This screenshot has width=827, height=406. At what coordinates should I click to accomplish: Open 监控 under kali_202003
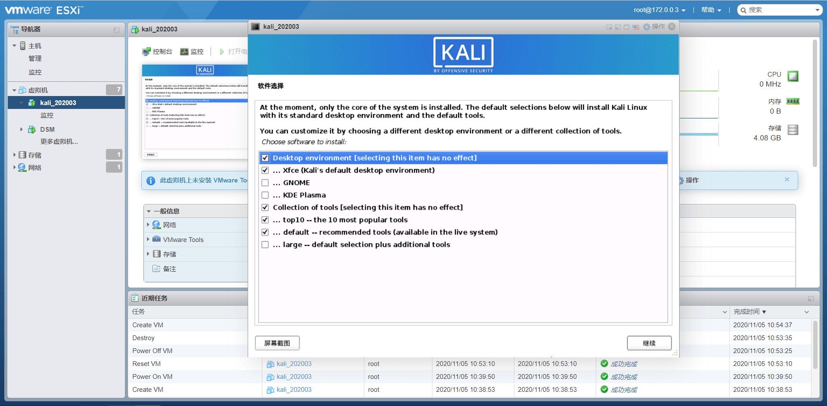(47, 115)
